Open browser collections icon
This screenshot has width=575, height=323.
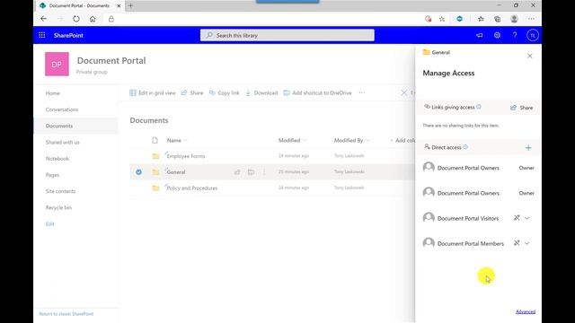[x=497, y=19]
